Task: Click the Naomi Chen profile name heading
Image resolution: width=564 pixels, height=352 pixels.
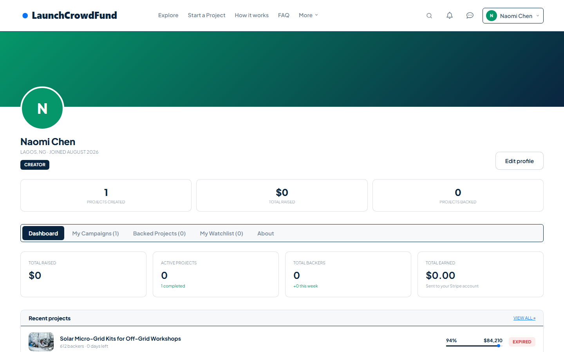Action: (x=48, y=142)
